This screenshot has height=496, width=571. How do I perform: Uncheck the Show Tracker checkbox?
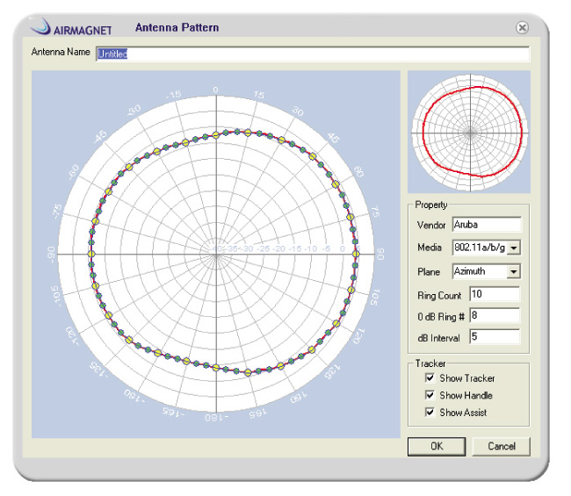point(430,377)
